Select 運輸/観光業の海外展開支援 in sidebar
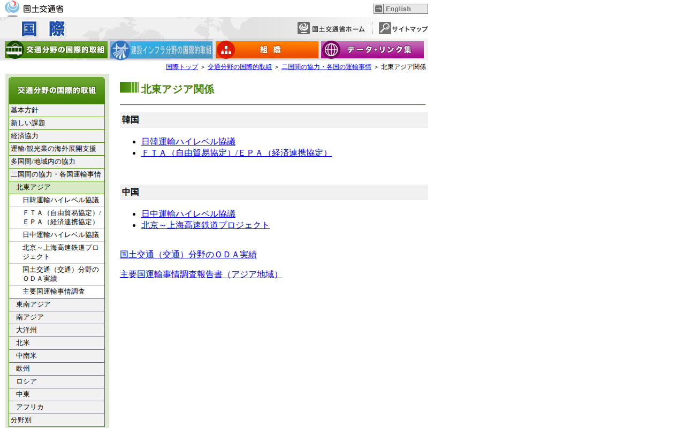The height and width of the screenshot is (428, 685). (x=57, y=149)
